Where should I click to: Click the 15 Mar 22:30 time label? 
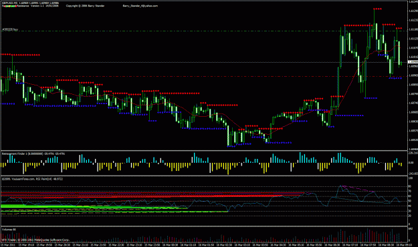[x=116, y=245]
